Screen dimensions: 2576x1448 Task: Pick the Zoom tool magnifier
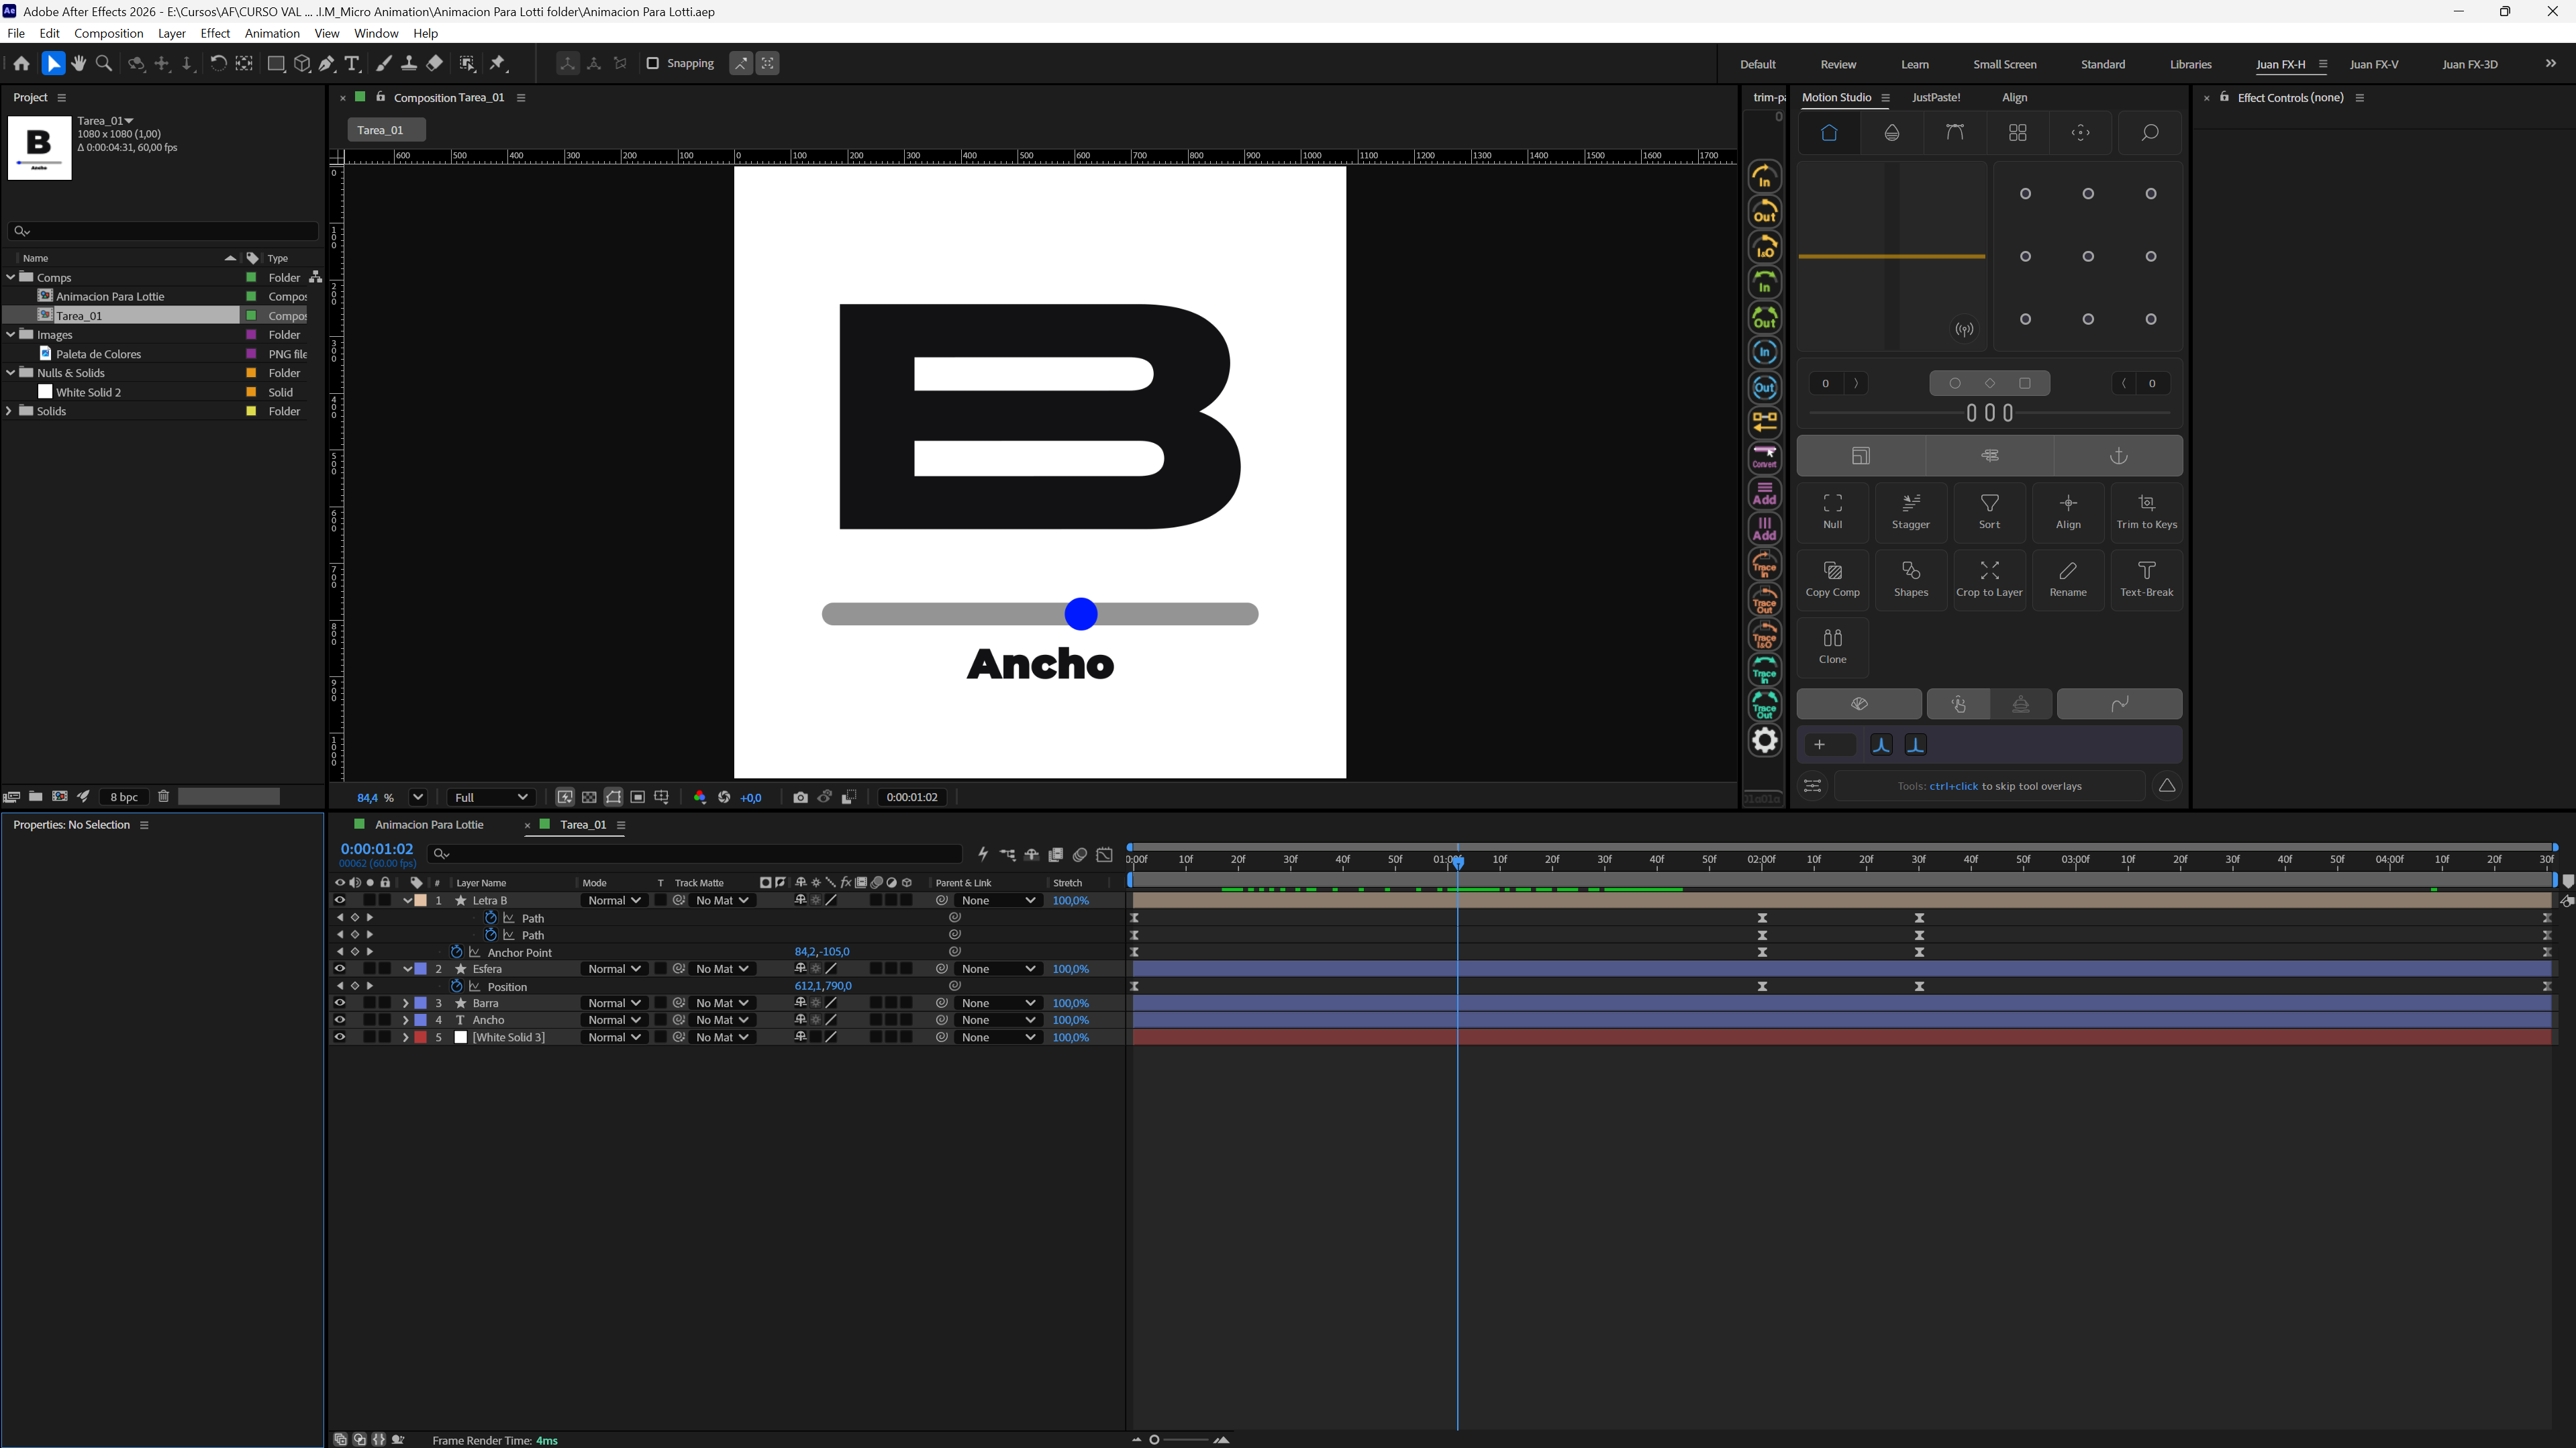coord(103,63)
